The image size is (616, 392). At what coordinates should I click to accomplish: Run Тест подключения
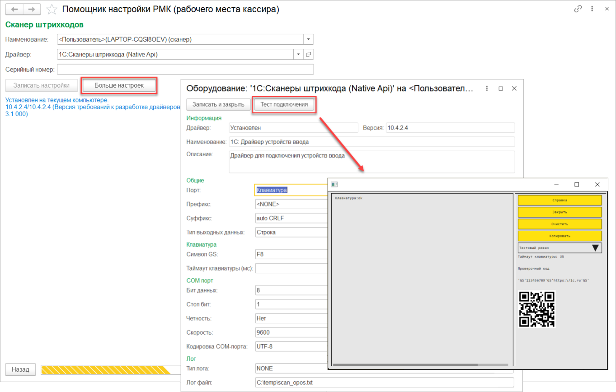tap(284, 104)
